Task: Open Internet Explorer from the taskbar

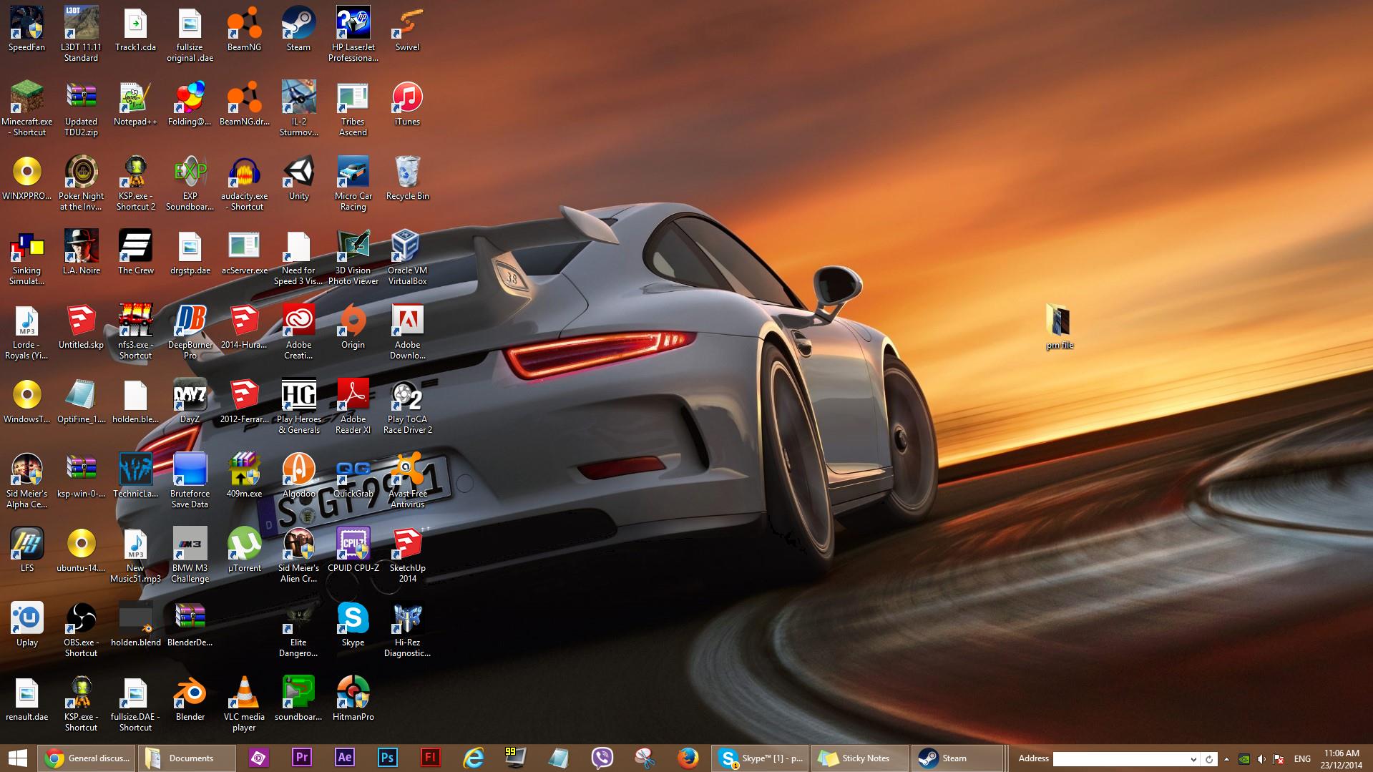Action: 474,758
